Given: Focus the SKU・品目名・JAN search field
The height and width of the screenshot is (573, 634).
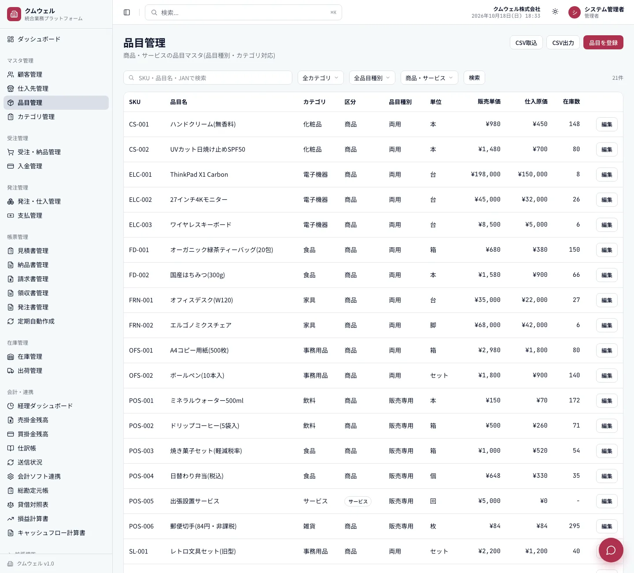Looking at the screenshot, I should (x=208, y=78).
